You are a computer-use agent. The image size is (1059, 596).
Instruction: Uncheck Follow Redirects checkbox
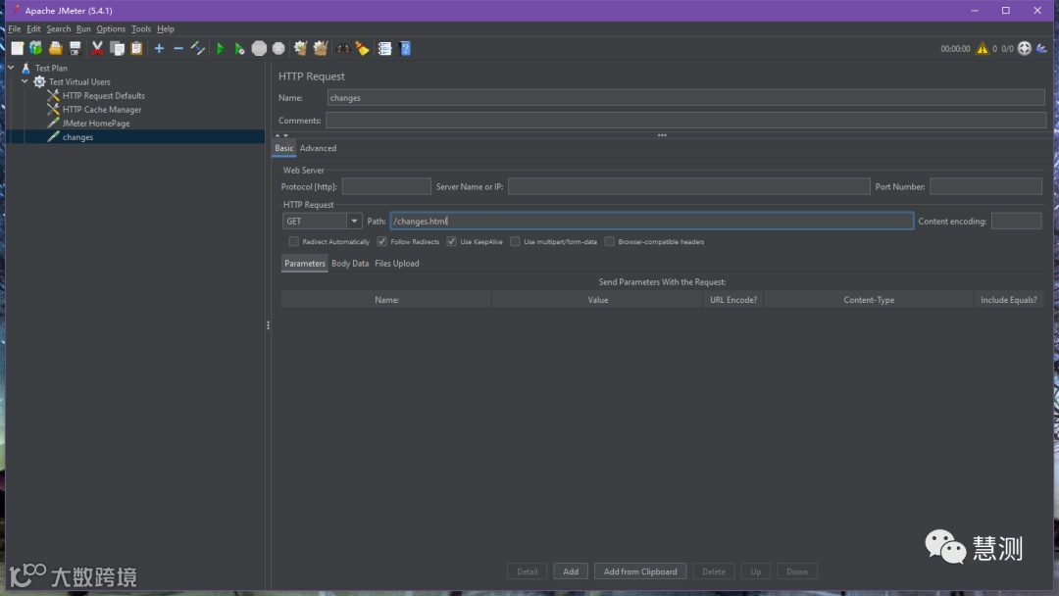(x=381, y=242)
